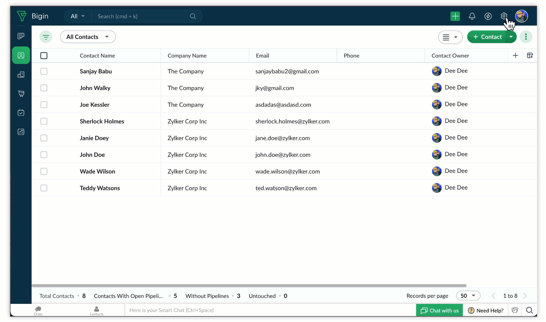Open the Settings gear icon
Screen dimensions: 546x322
tap(504, 16)
